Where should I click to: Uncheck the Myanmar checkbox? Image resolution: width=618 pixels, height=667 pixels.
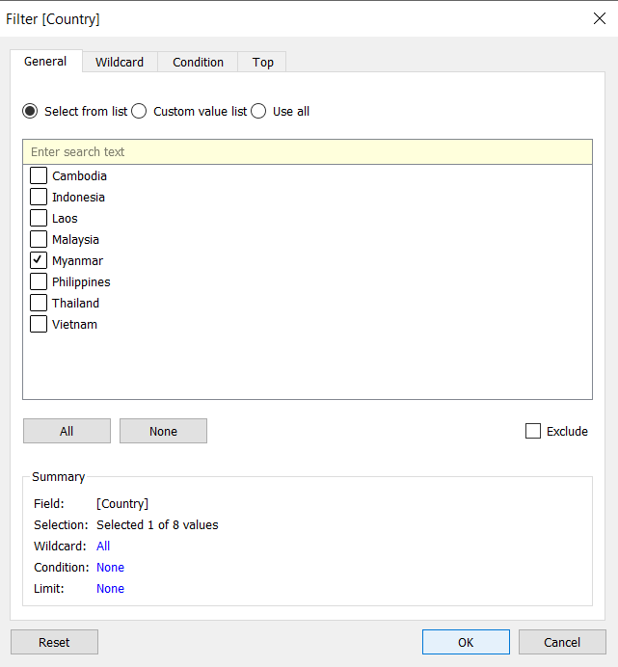point(39,260)
